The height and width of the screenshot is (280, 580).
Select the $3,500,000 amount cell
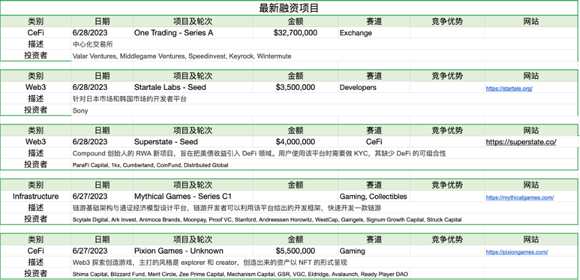295,88
